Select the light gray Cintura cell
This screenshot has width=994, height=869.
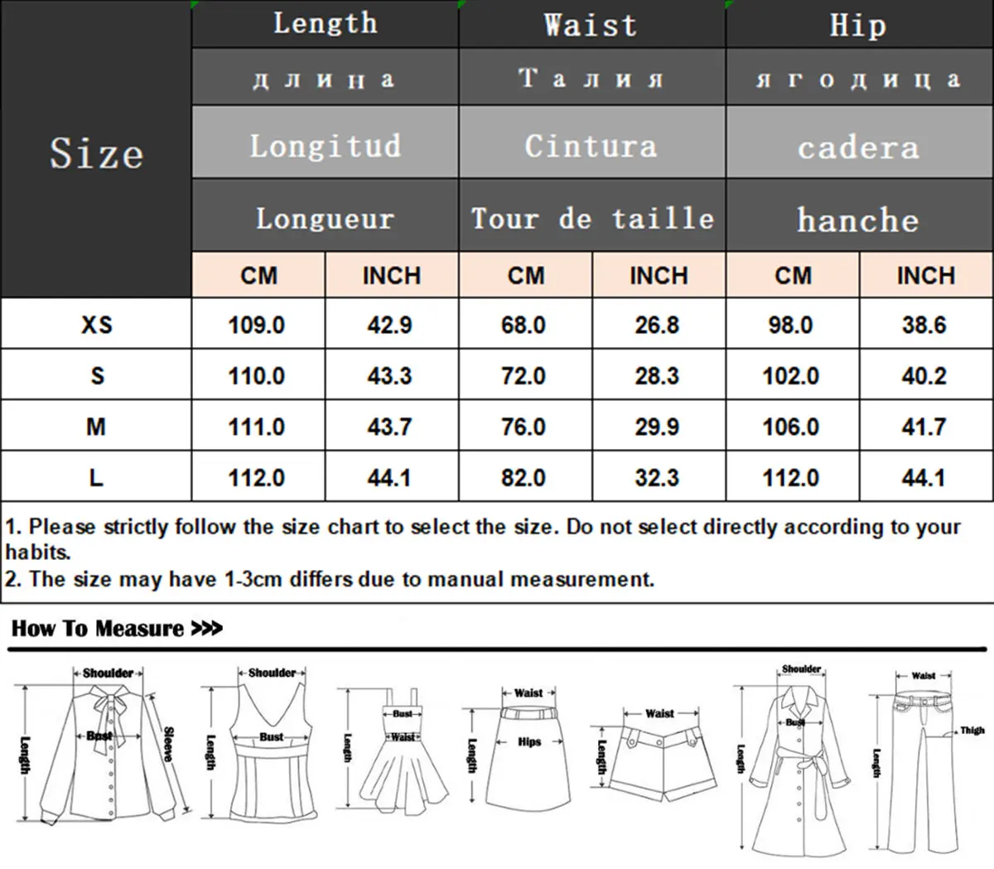click(x=591, y=146)
